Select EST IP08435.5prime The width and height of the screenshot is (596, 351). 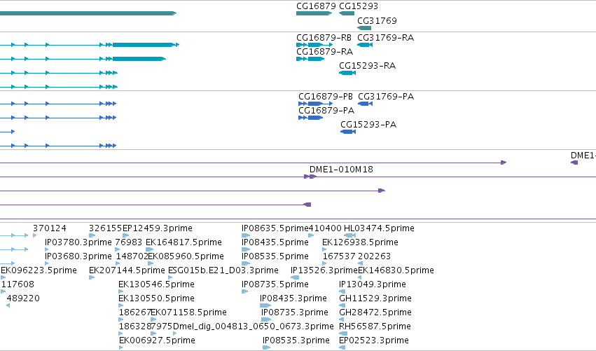(x=275, y=242)
